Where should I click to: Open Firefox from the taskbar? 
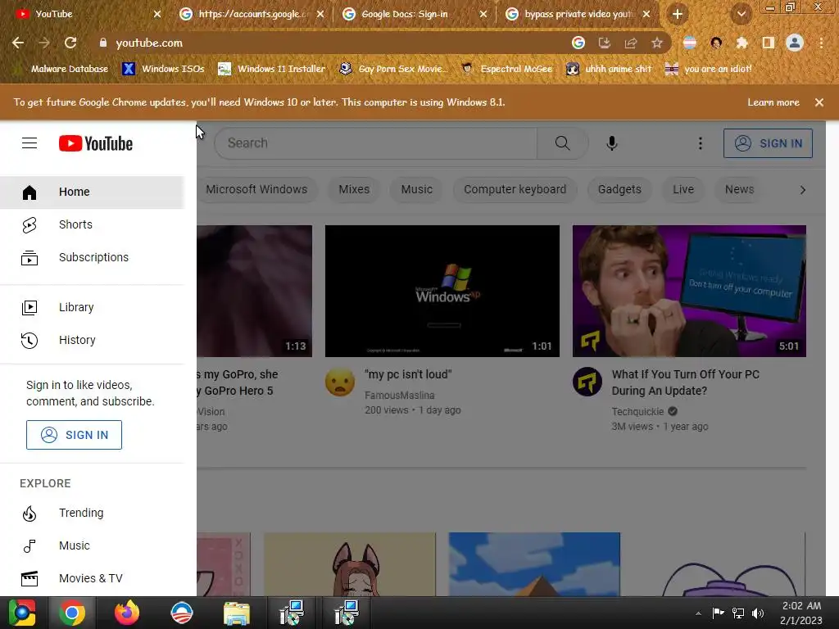(127, 613)
